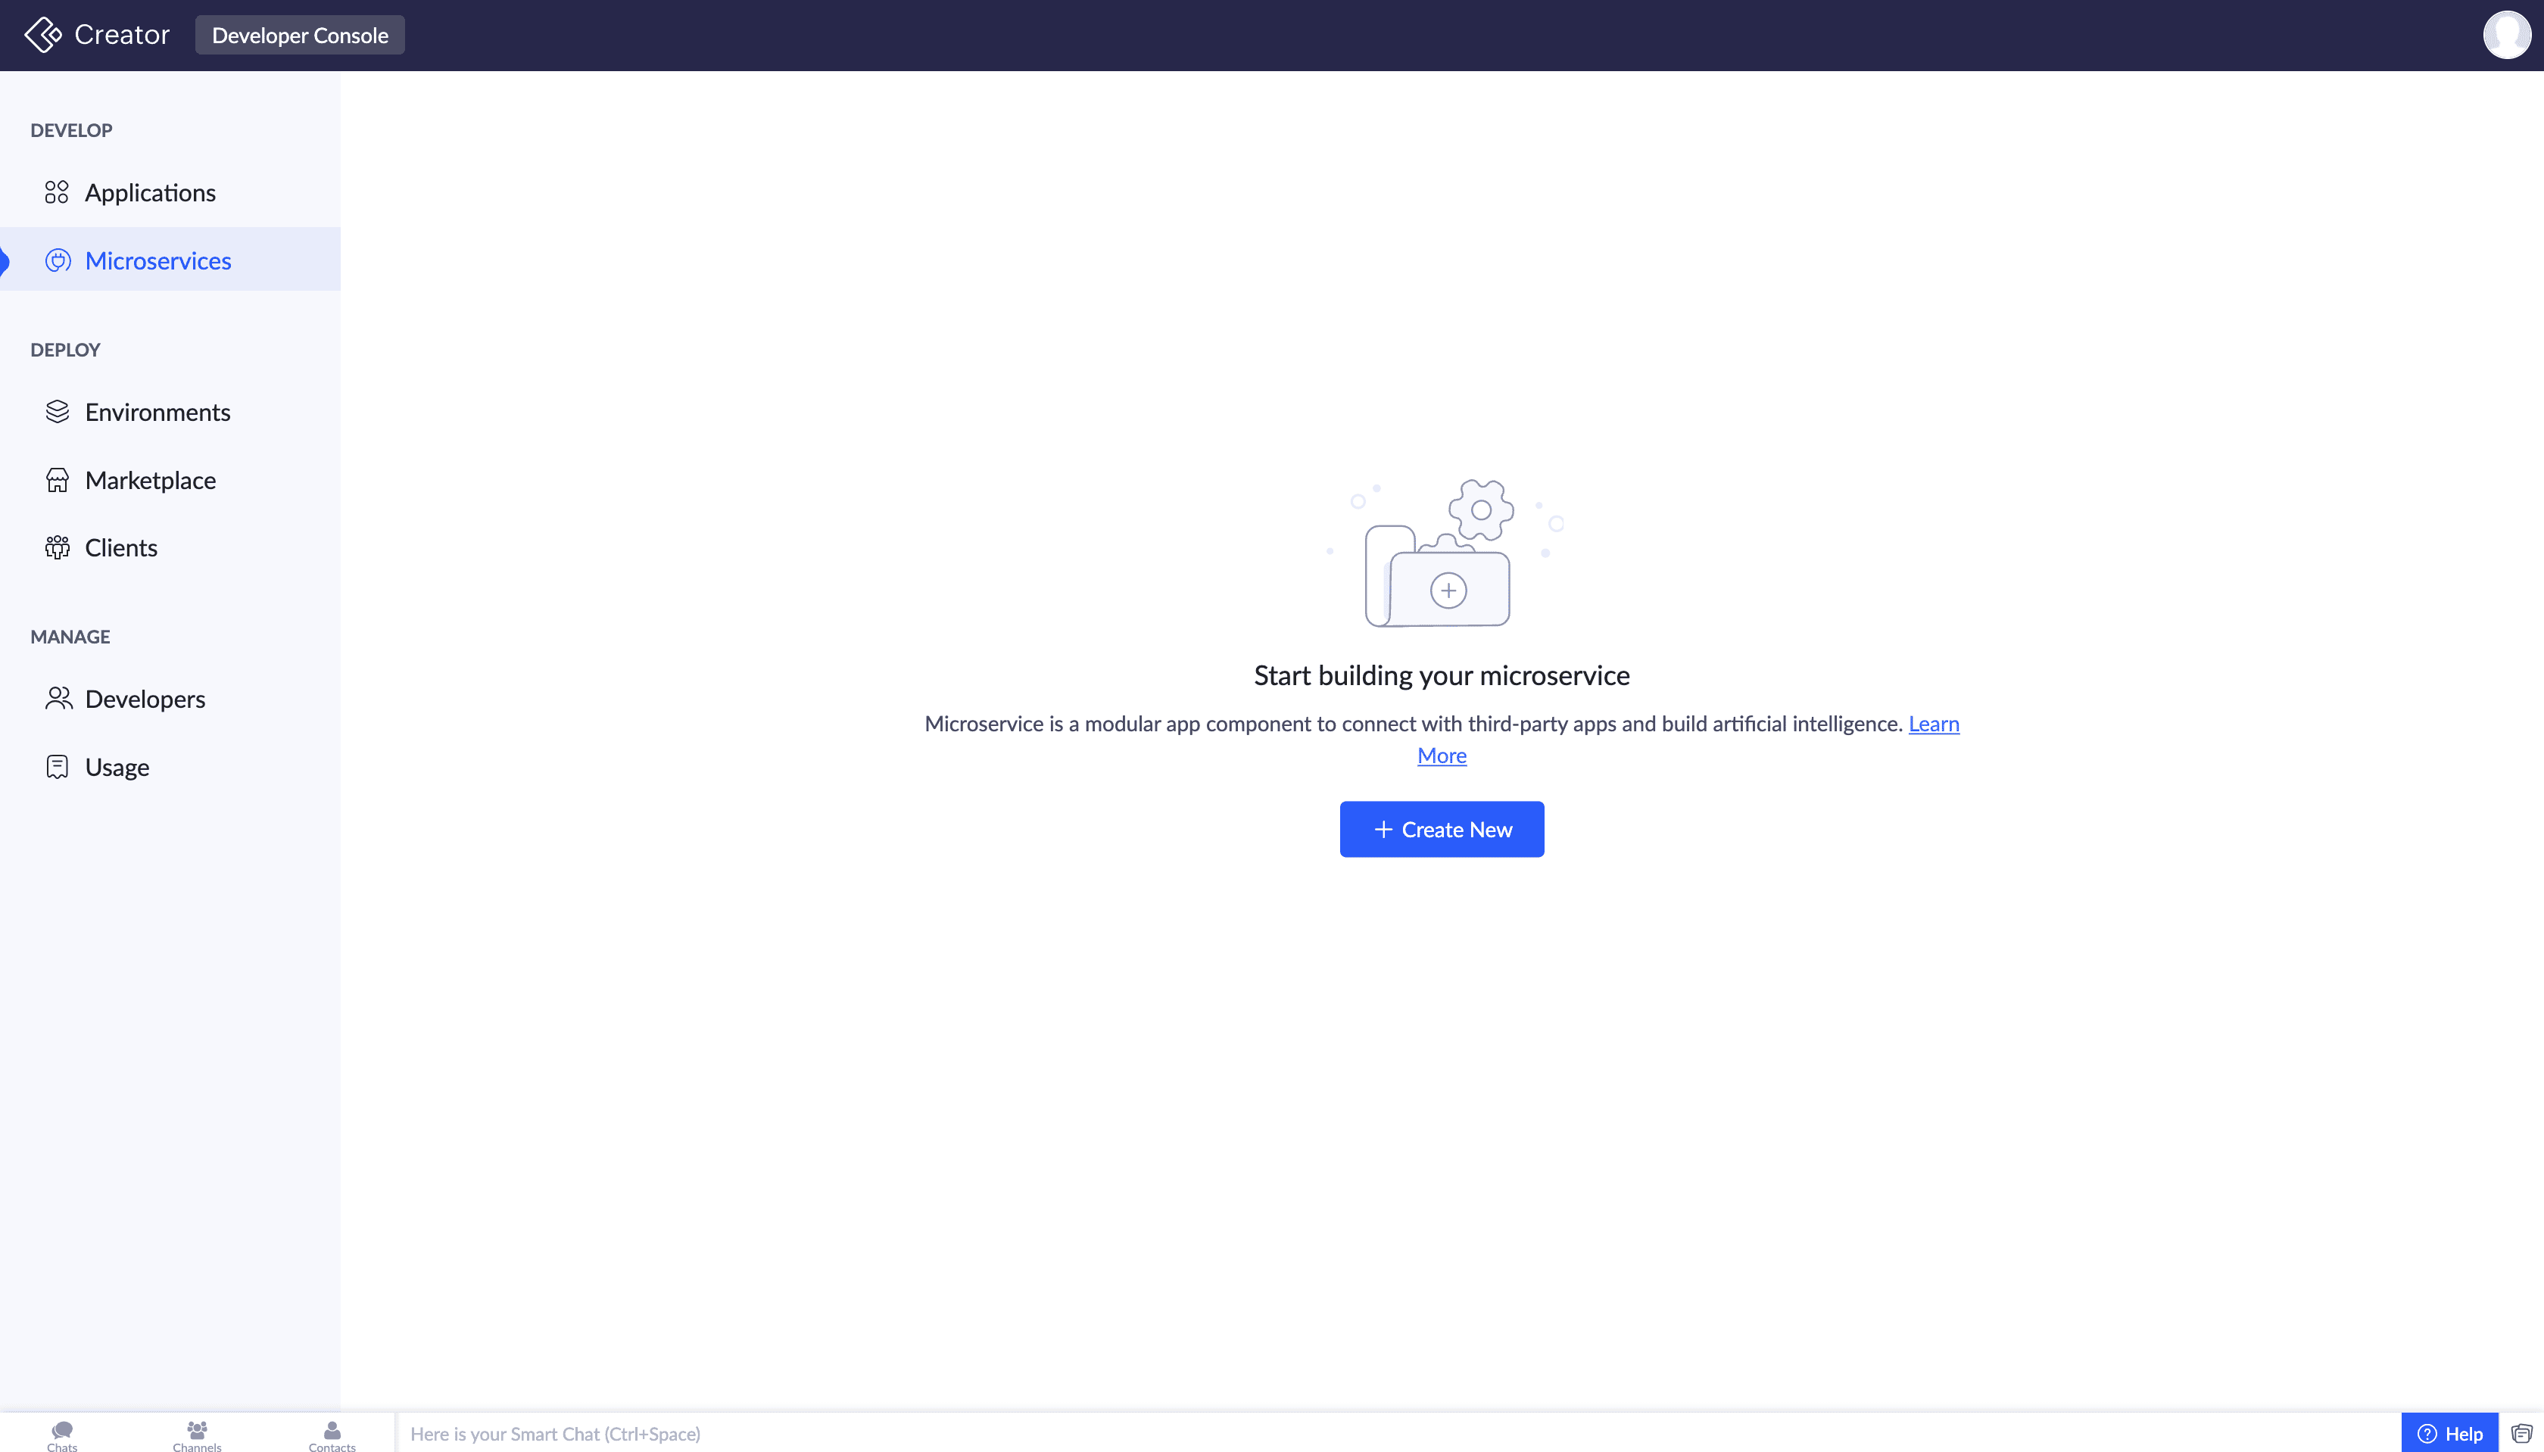Viewport: 2544px width, 1452px height.
Task: Go to the Applications menu item
Action: [x=151, y=192]
